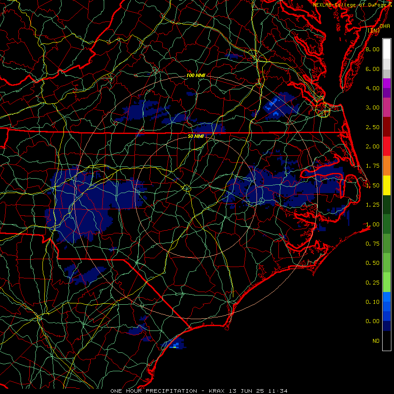Viewport: 394px width, 394px height.
Task: Click the yellow swatch beside 1.50
Action: (x=387, y=185)
